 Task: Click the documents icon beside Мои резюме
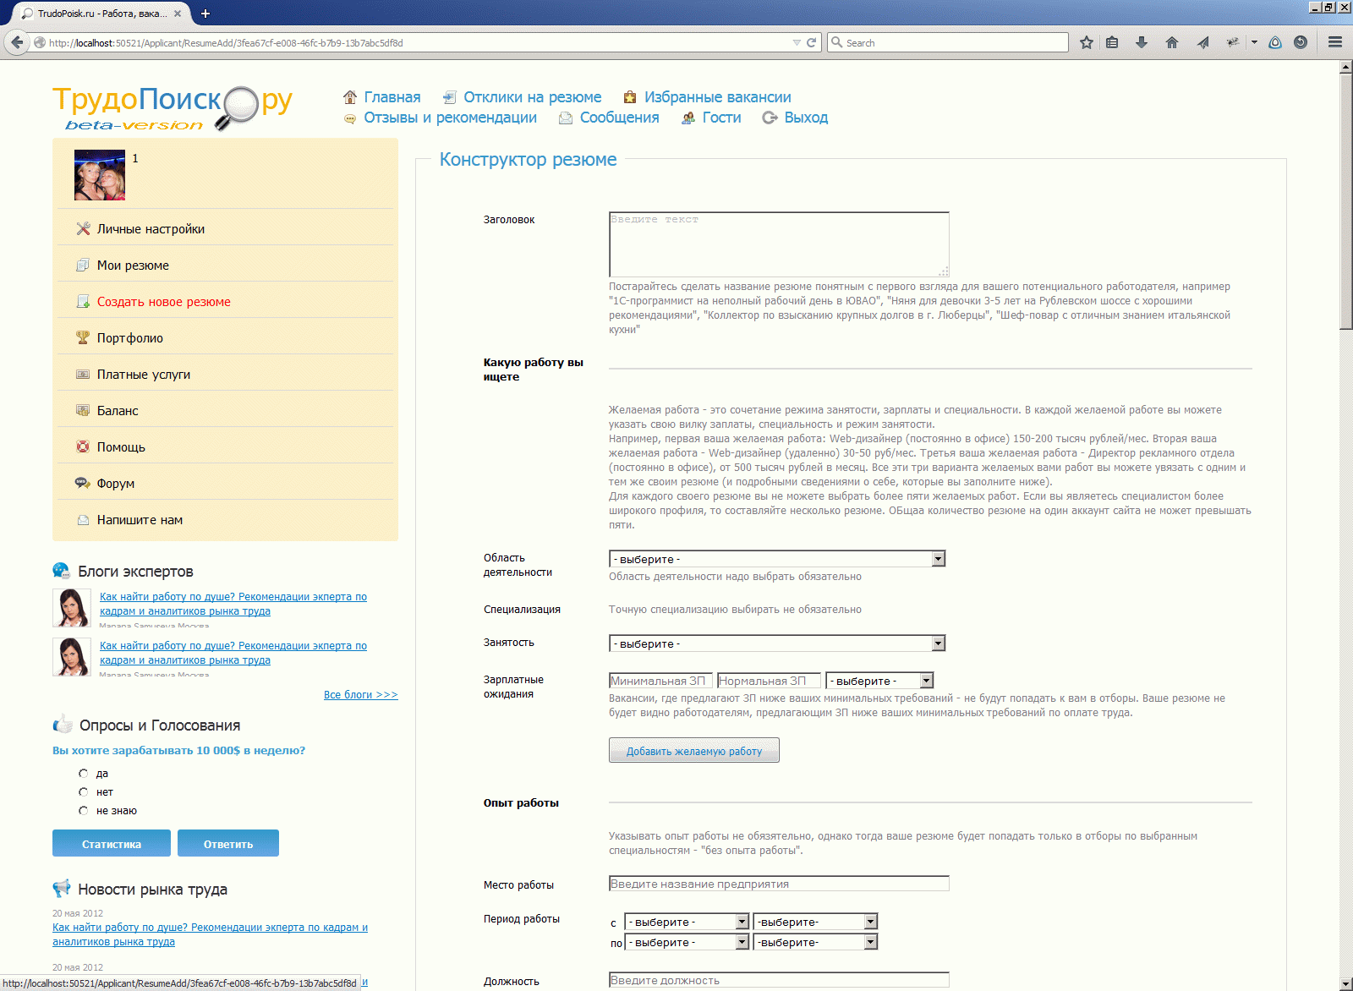[x=83, y=265]
